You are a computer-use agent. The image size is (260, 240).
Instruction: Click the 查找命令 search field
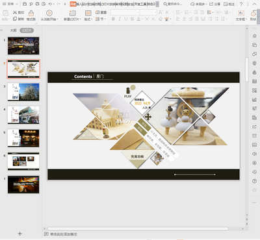tap(173, 4)
